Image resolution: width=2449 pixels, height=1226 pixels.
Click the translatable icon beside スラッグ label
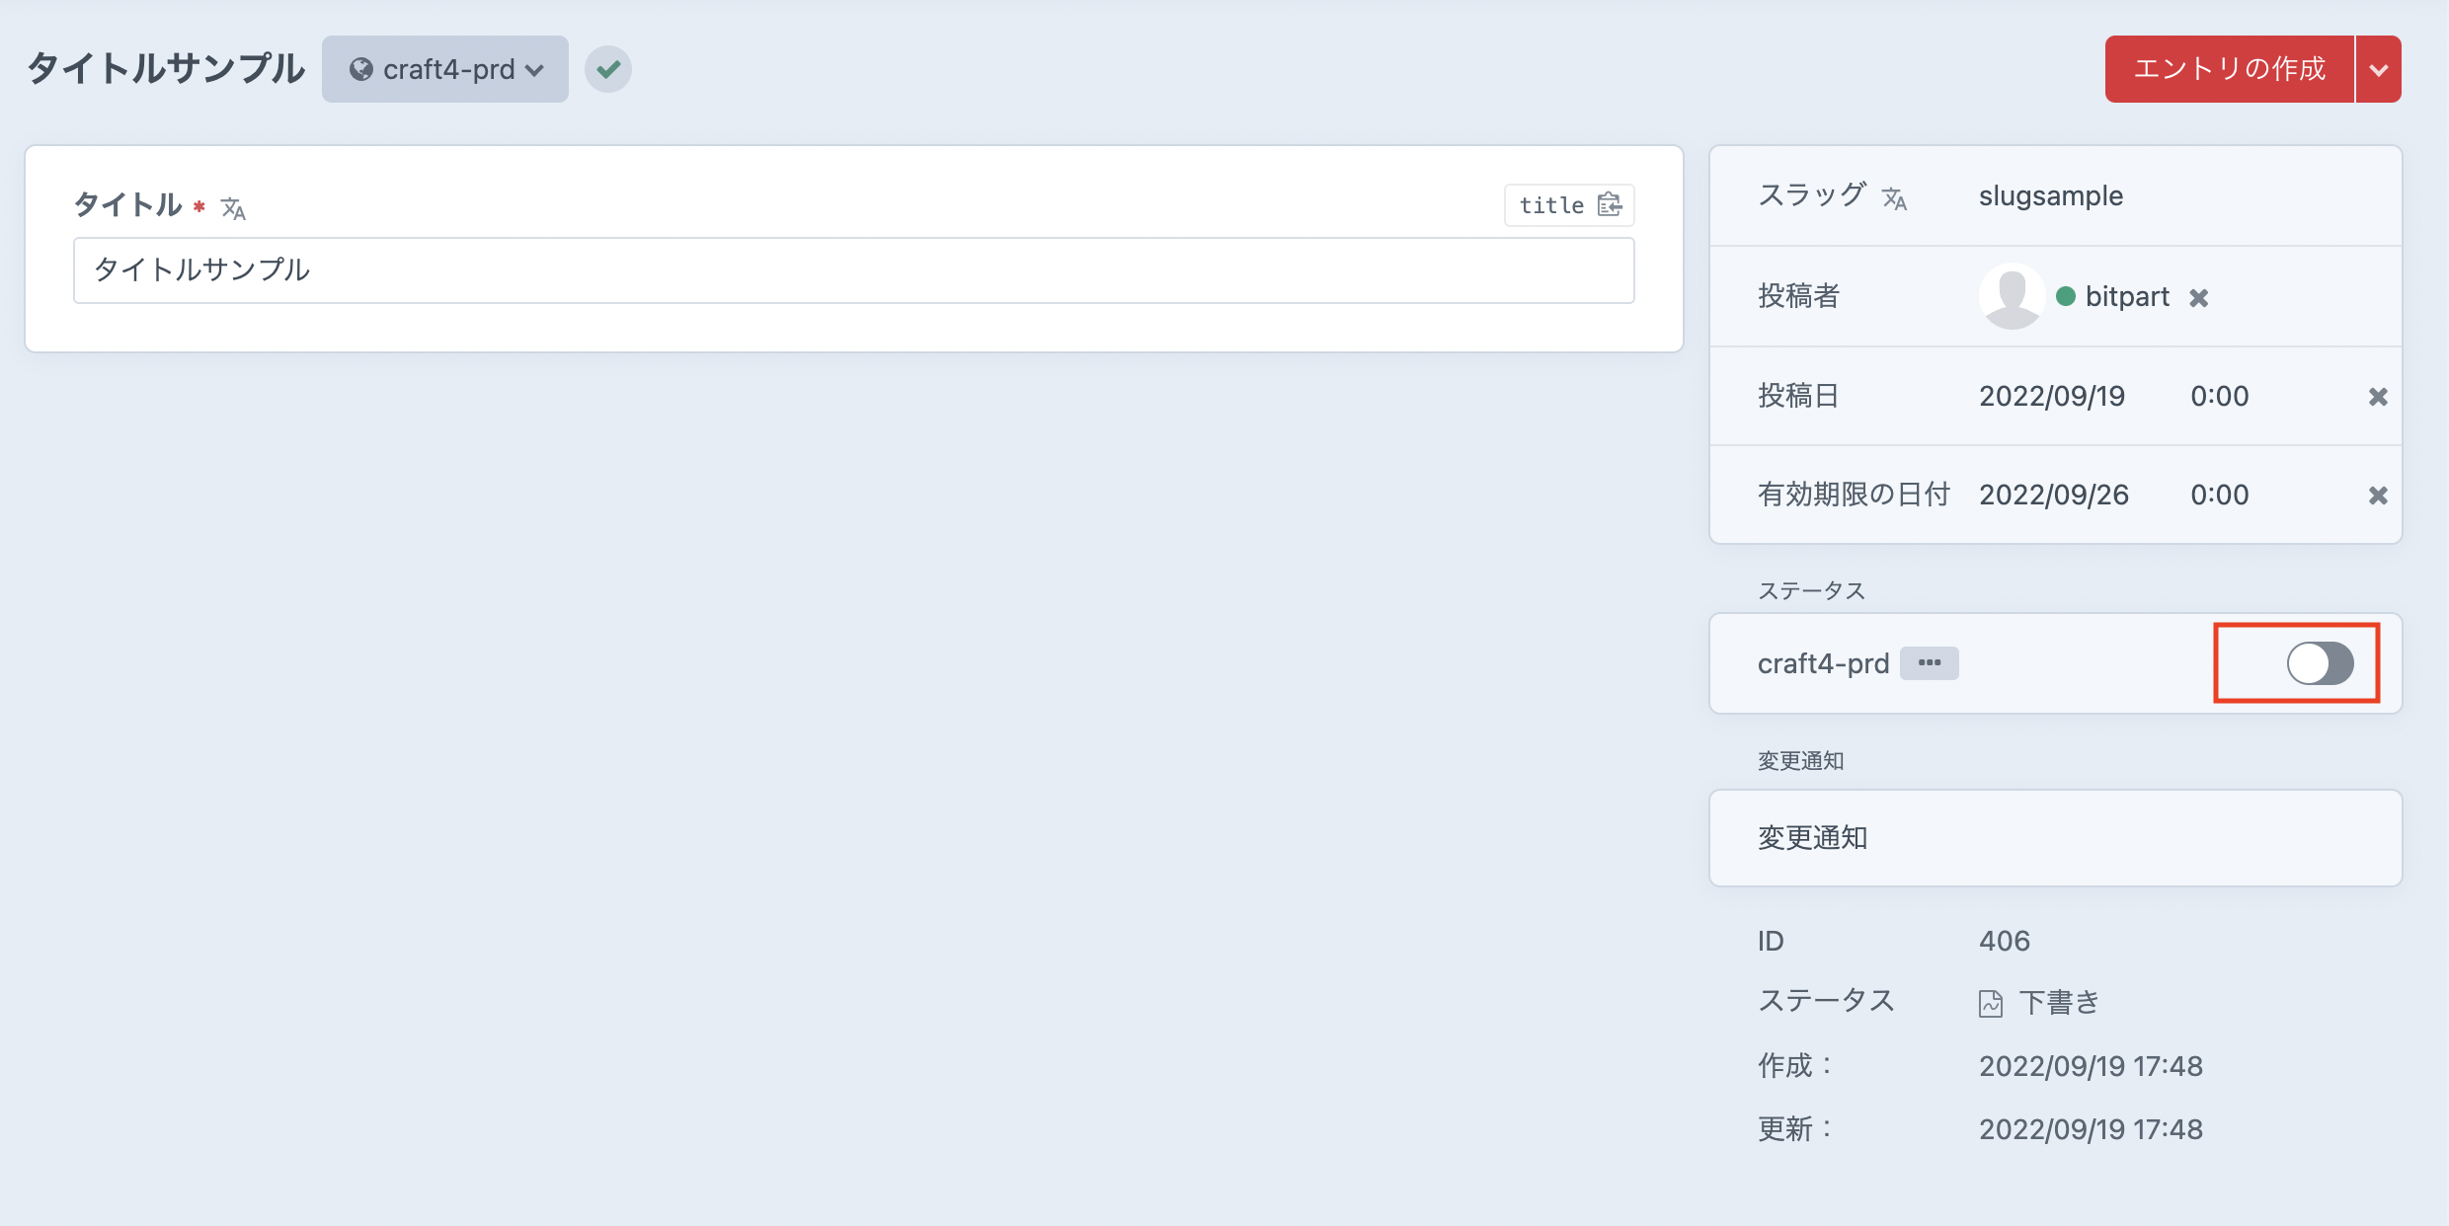1894,198
